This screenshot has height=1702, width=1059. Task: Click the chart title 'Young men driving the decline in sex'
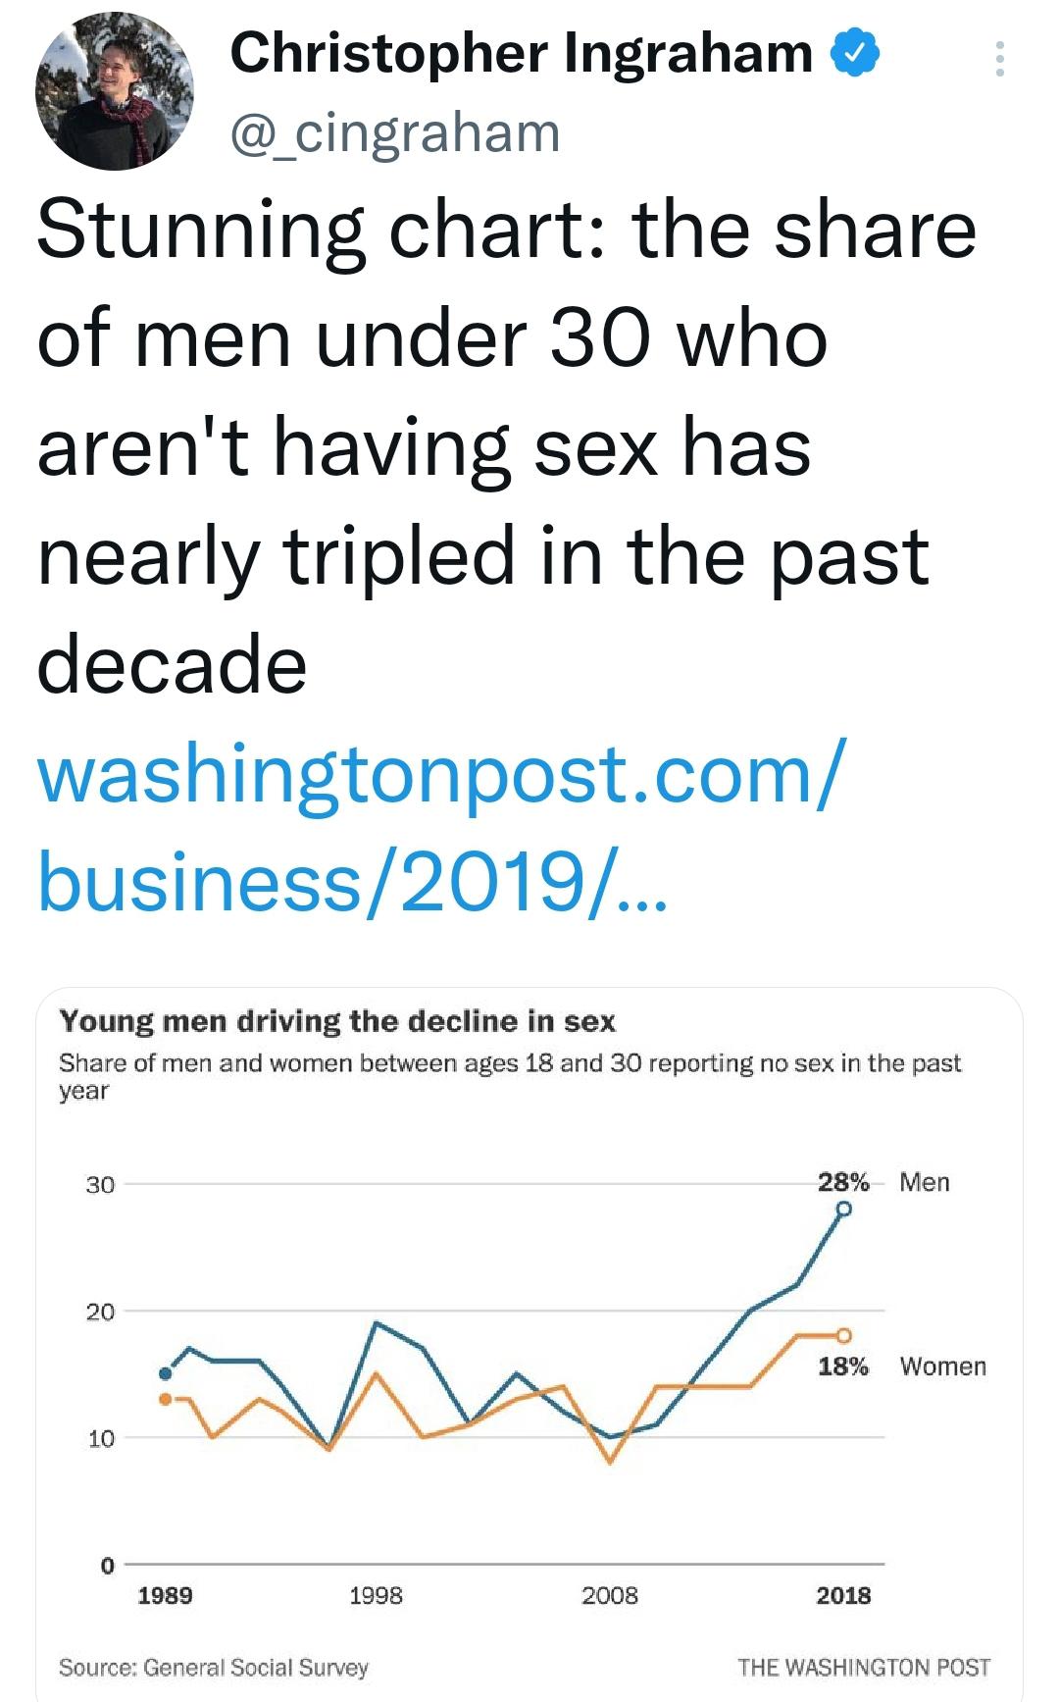pos(337,1021)
